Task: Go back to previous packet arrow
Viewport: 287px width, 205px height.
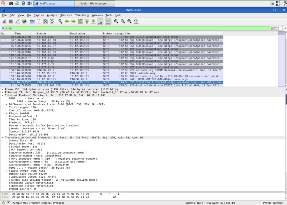Action: [67, 21]
